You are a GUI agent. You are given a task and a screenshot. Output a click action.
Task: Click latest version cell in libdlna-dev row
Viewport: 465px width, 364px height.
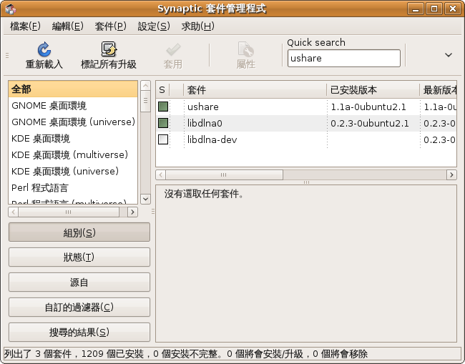point(439,139)
